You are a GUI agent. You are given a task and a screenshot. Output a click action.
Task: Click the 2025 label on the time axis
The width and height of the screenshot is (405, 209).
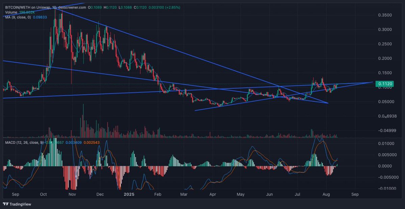[130, 194]
